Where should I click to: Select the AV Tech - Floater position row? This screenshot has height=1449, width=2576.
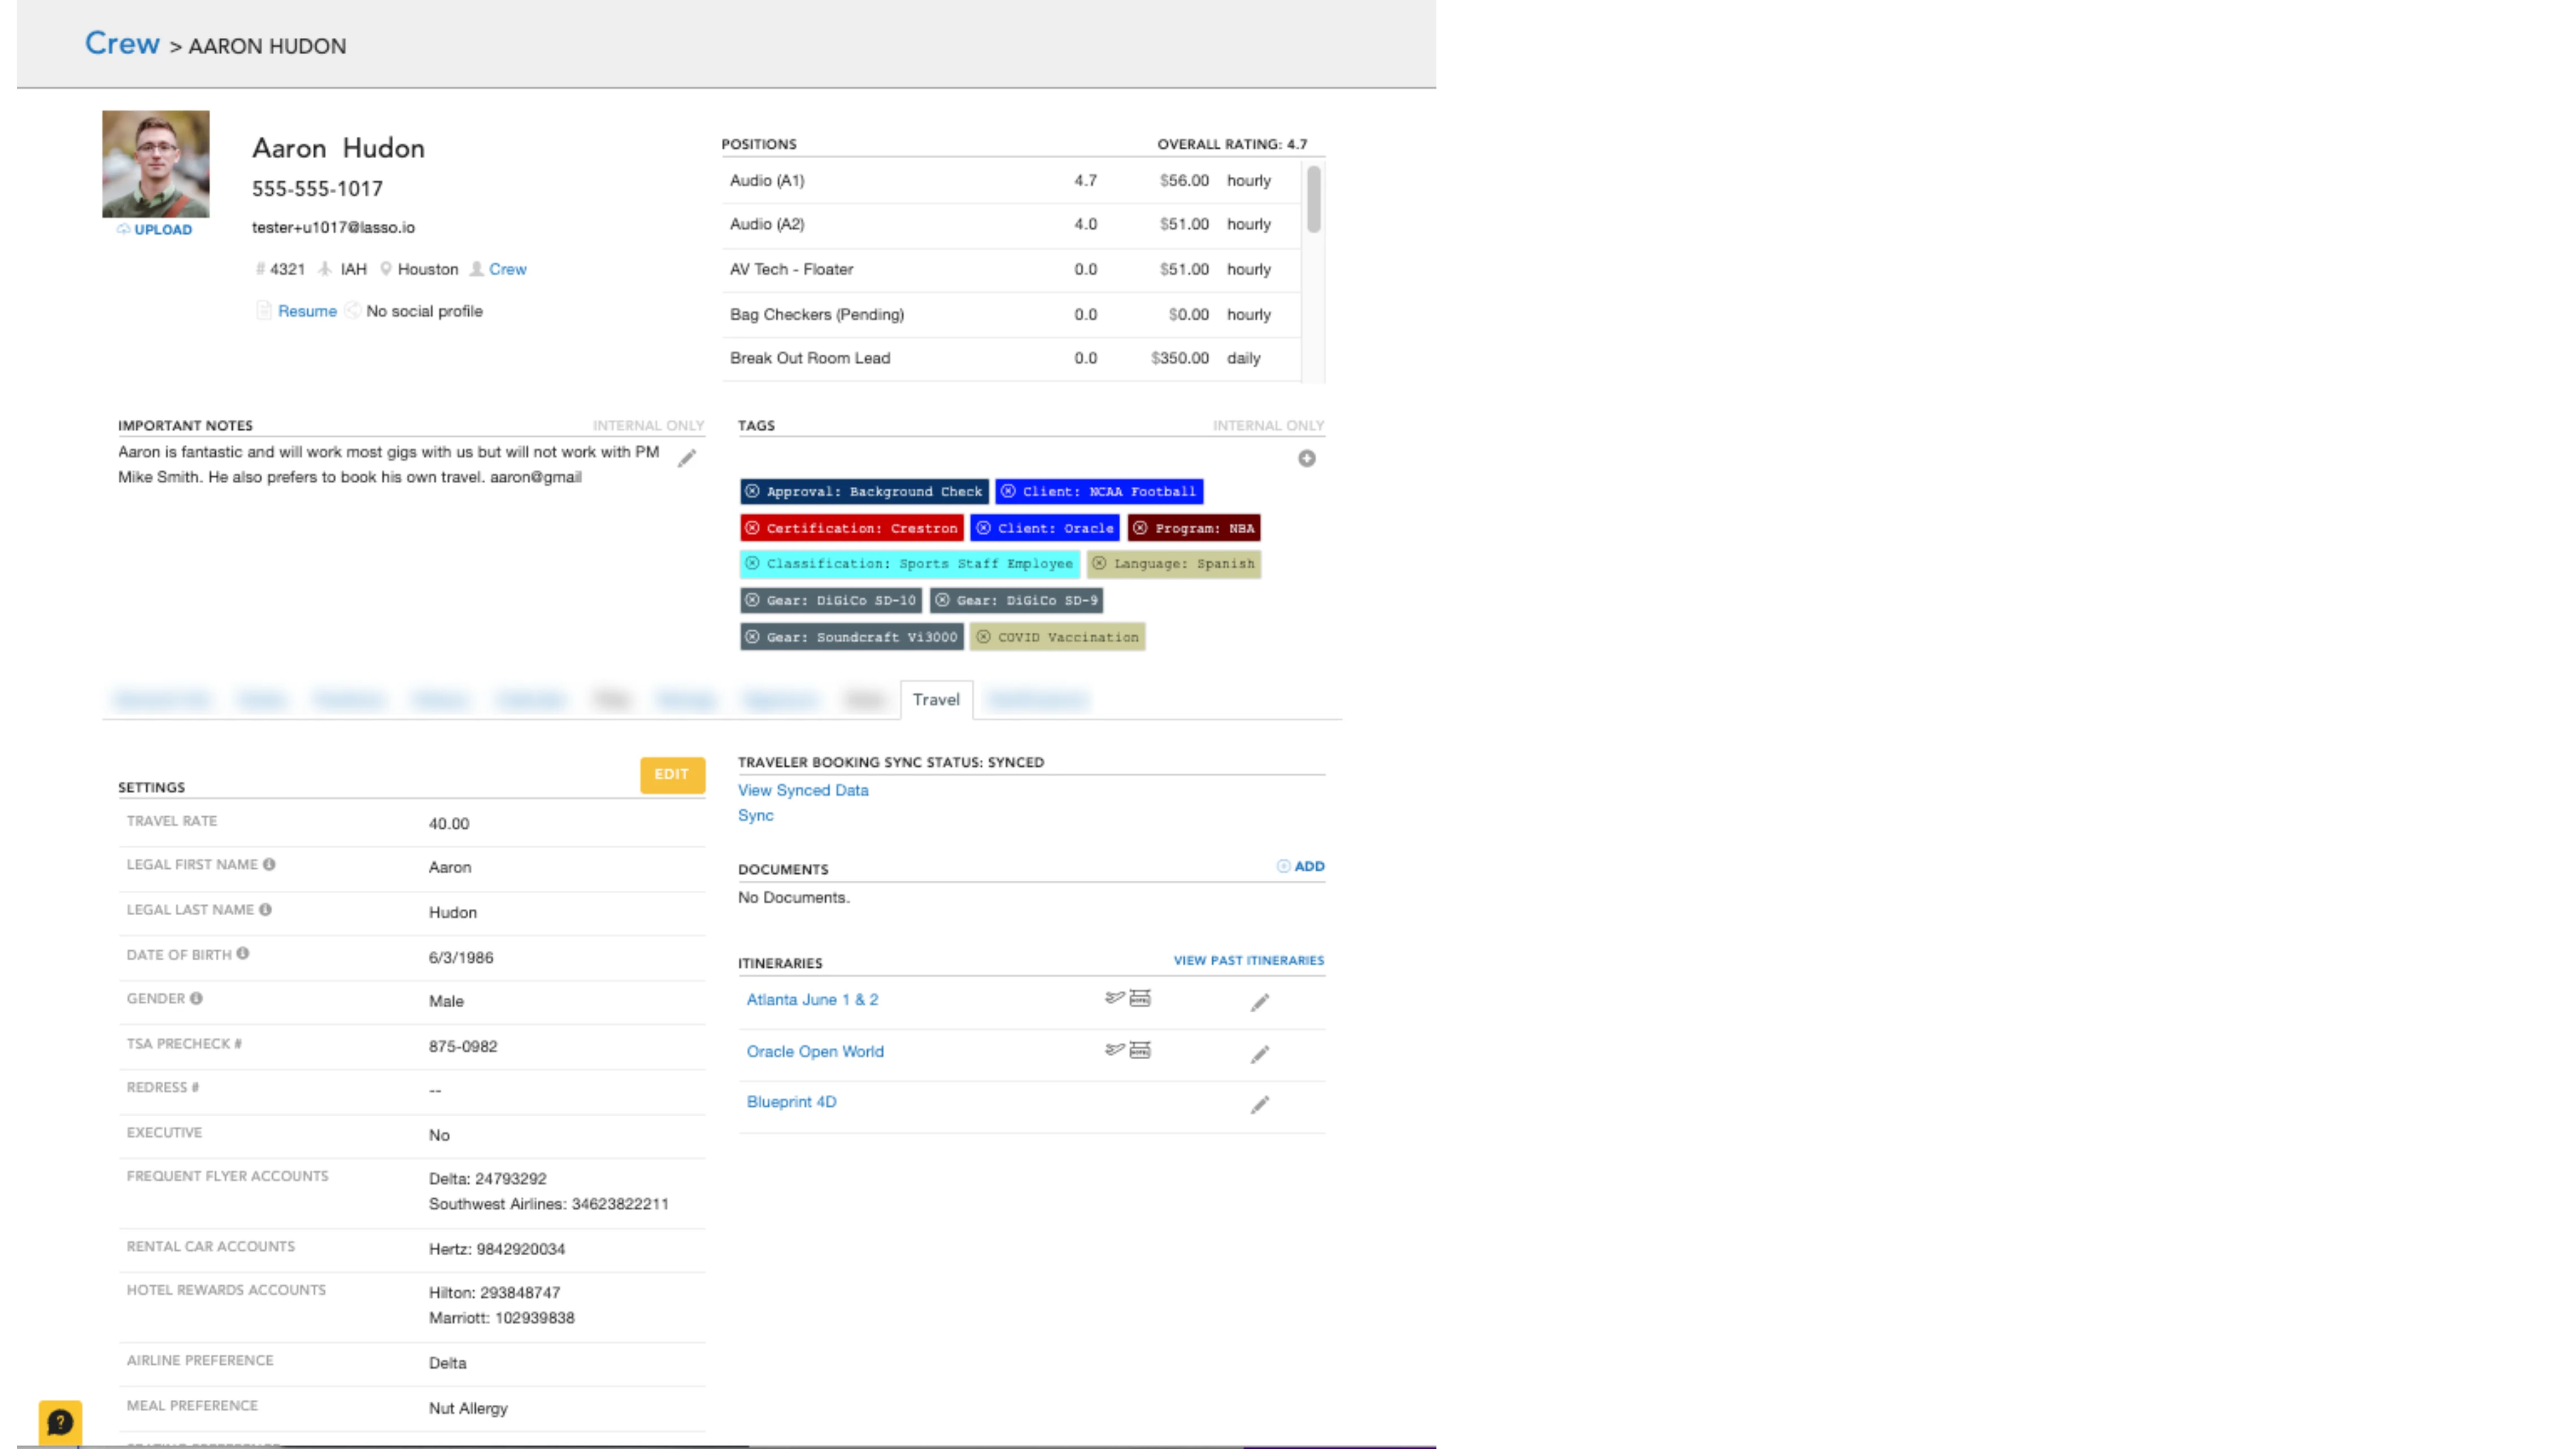(1011, 269)
